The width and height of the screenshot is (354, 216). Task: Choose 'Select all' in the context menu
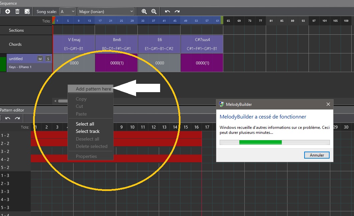85,124
